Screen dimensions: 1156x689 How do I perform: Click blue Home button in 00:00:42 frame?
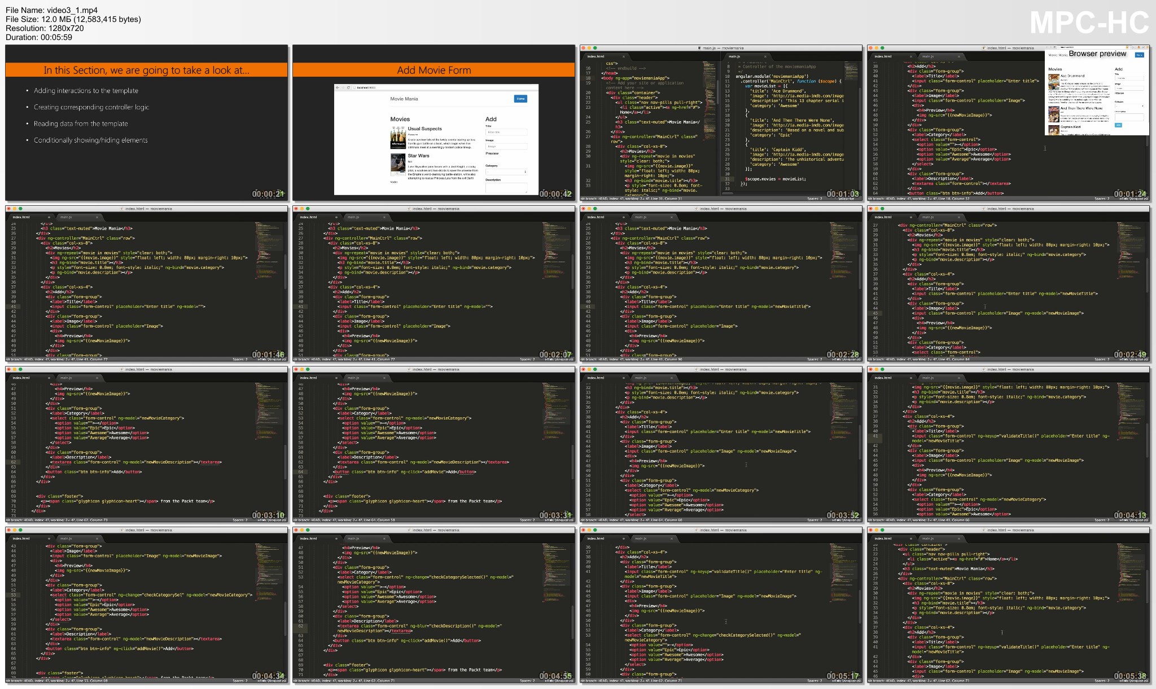[x=520, y=99]
